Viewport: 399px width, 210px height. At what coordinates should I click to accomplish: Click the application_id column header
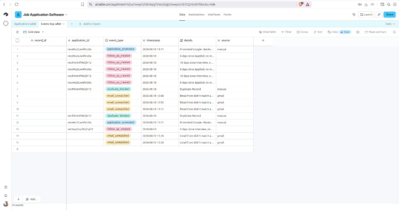85,40
